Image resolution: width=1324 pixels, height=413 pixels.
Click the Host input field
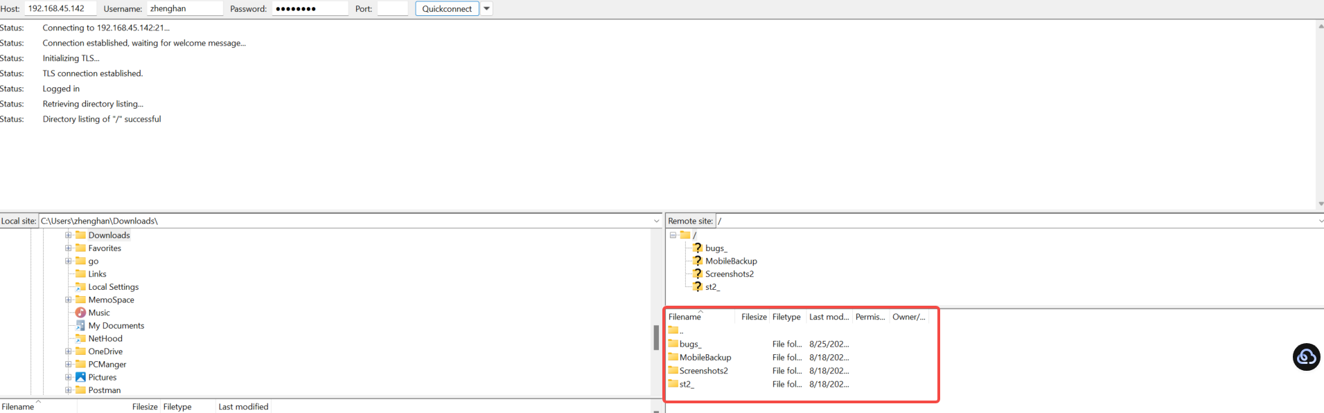(x=60, y=8)
